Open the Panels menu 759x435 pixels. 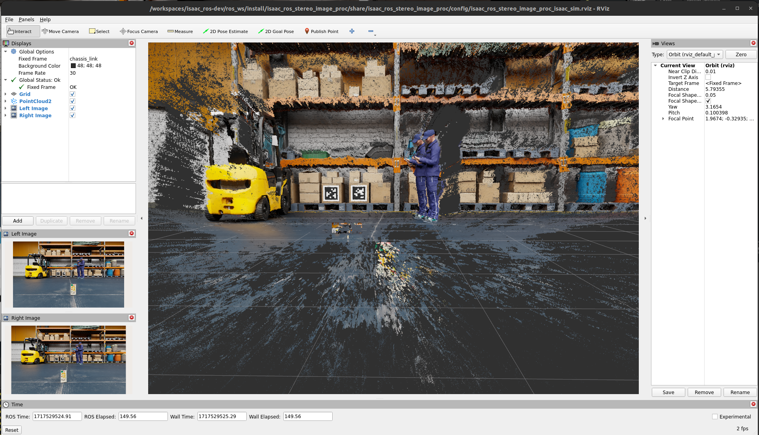[x=26, y=19]
